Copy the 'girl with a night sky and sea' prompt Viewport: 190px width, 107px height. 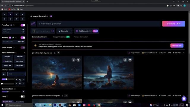(x=55, y=53)
